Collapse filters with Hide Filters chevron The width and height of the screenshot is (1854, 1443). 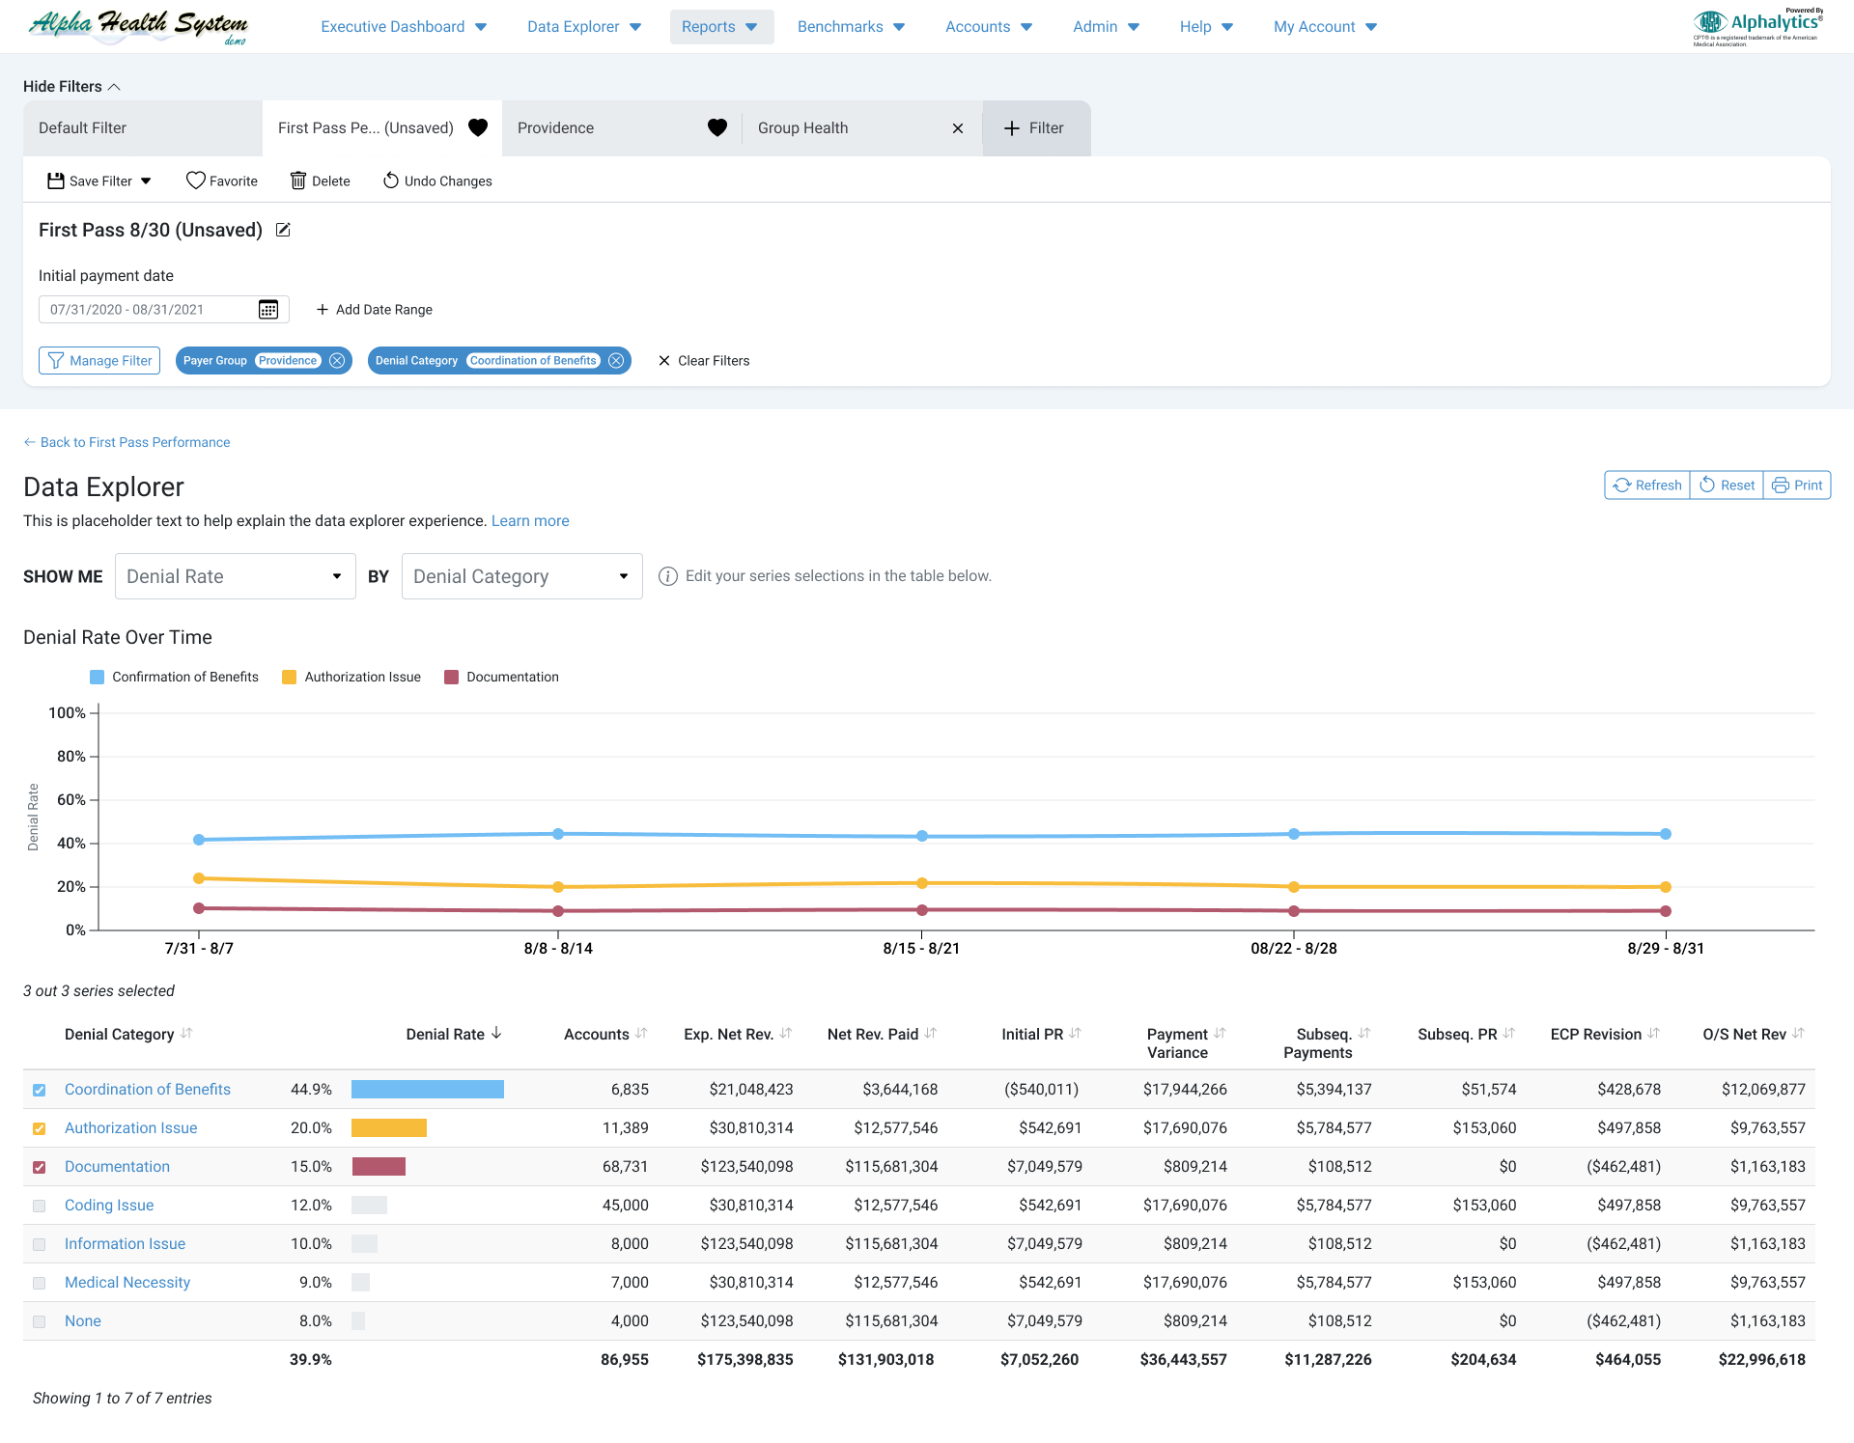point(114,87)
